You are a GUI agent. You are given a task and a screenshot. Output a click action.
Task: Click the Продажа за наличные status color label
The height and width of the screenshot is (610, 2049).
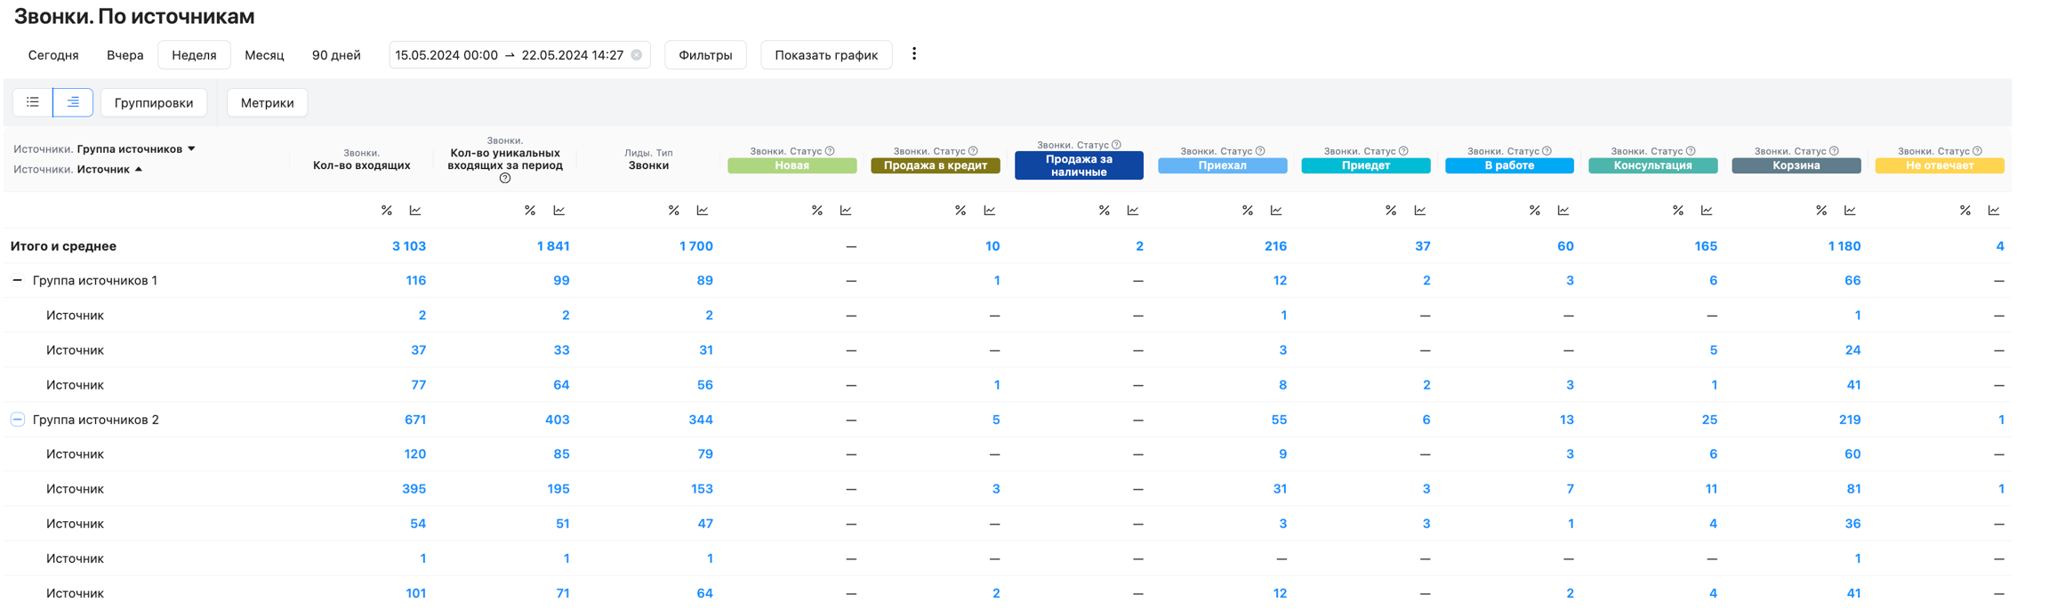[x=1078, y=165]
